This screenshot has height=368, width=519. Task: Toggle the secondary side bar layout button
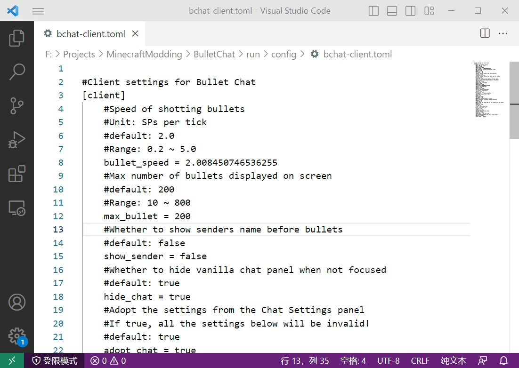click(x=410, y=11)
